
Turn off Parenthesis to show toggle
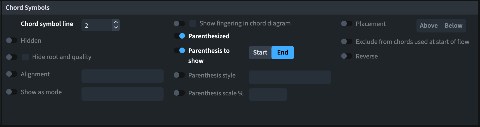point(179,51)
